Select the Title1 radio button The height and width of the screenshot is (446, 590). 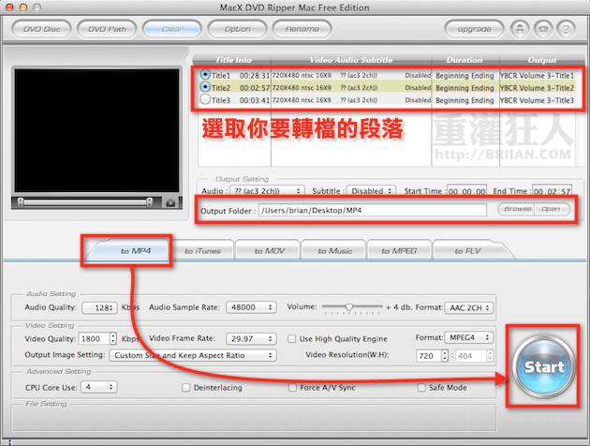pyautogui.click(x=205, y=75)
